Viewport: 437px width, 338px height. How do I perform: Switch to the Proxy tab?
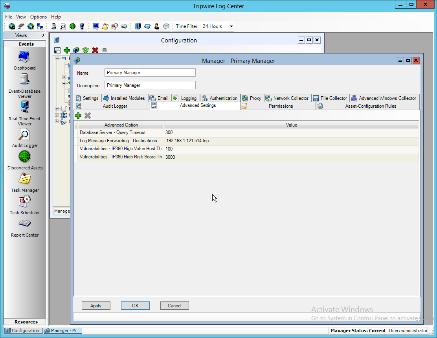pyautogui.click(x=252, y=98)
